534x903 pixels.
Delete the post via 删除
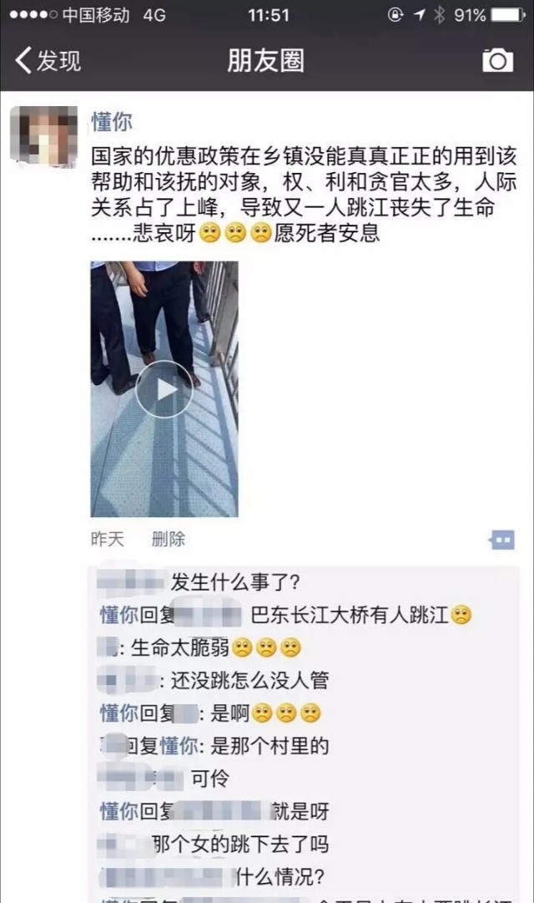click(168, 540)
